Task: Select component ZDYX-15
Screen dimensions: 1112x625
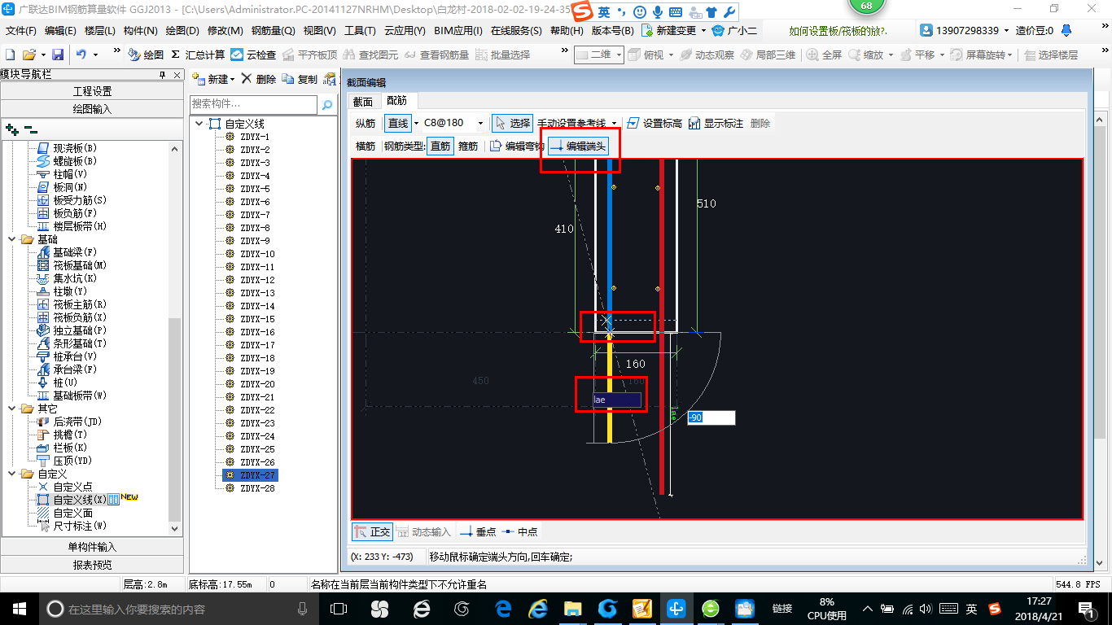Action: pos(251,319)
